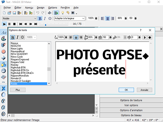The height and width of the screenshot is (122, 163).
Task: Align text left in main toolbar
Action: pyautogui.click(x=102, y=18)
